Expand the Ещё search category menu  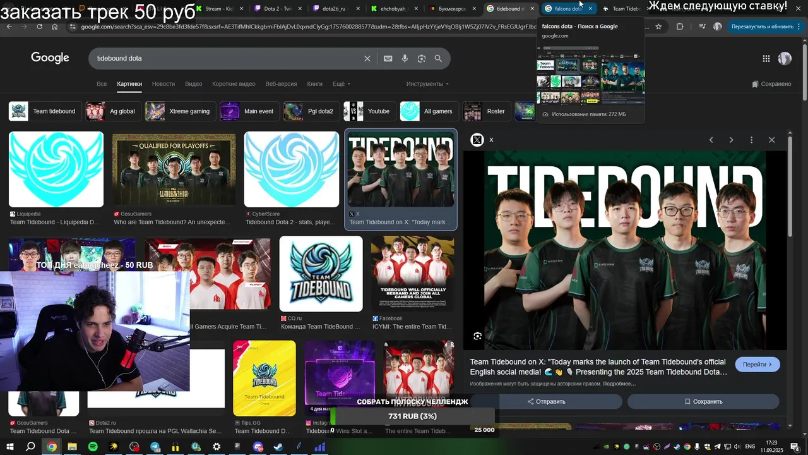(341, 84)
